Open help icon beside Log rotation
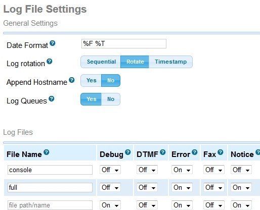Viewport: 260px width, 210px height. pos(50,62)
